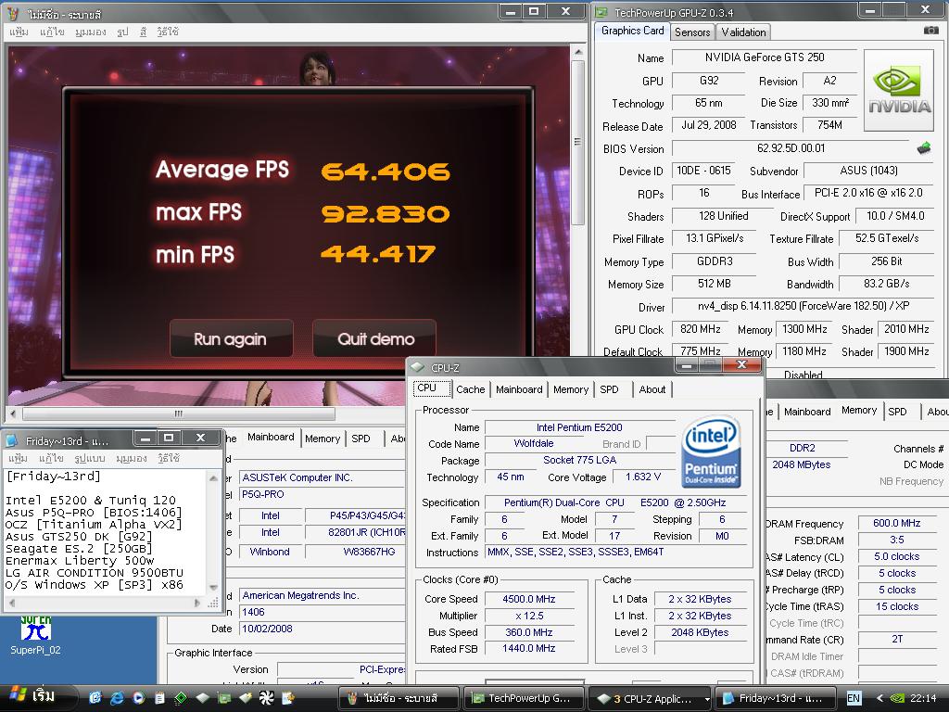Click the first quick launch desktop icon

click(x=95, y=698)
